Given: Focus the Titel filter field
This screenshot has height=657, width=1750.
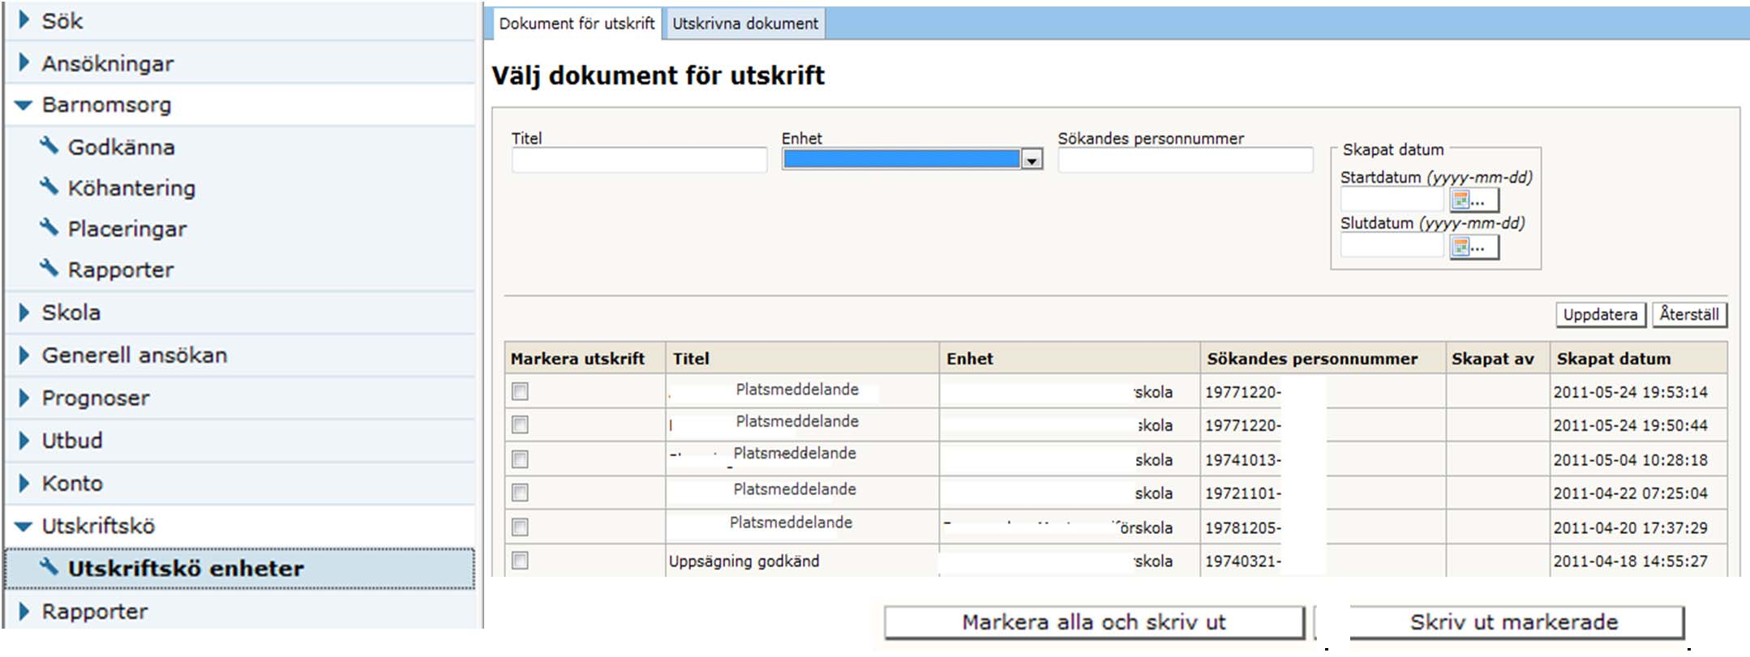Looking at the screenshot, I should (639, 160).
